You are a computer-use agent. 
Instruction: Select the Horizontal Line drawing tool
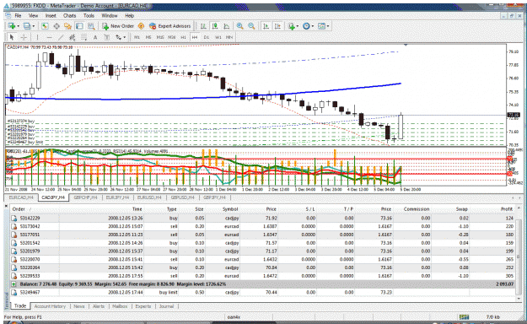(x=49, y=37)
